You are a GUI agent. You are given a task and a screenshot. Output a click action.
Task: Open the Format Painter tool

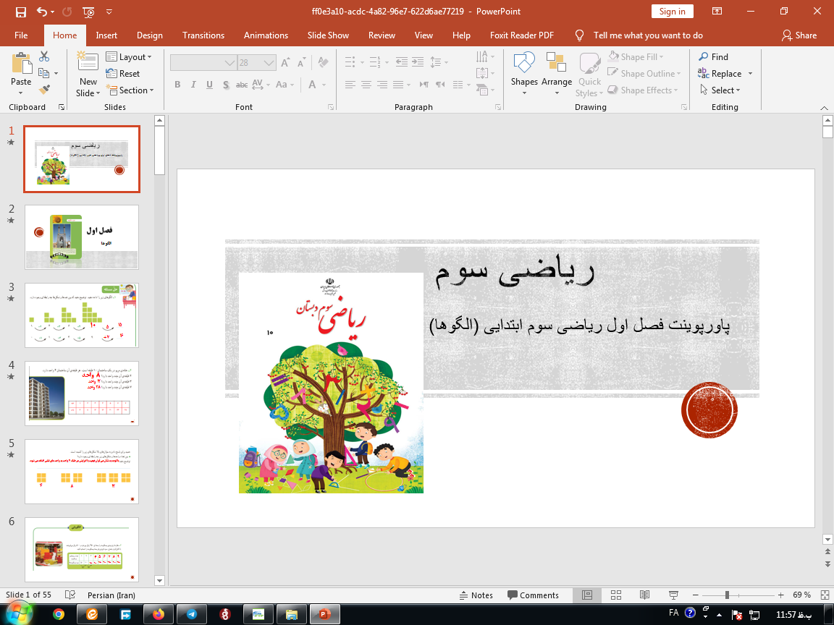click(43, 88)
